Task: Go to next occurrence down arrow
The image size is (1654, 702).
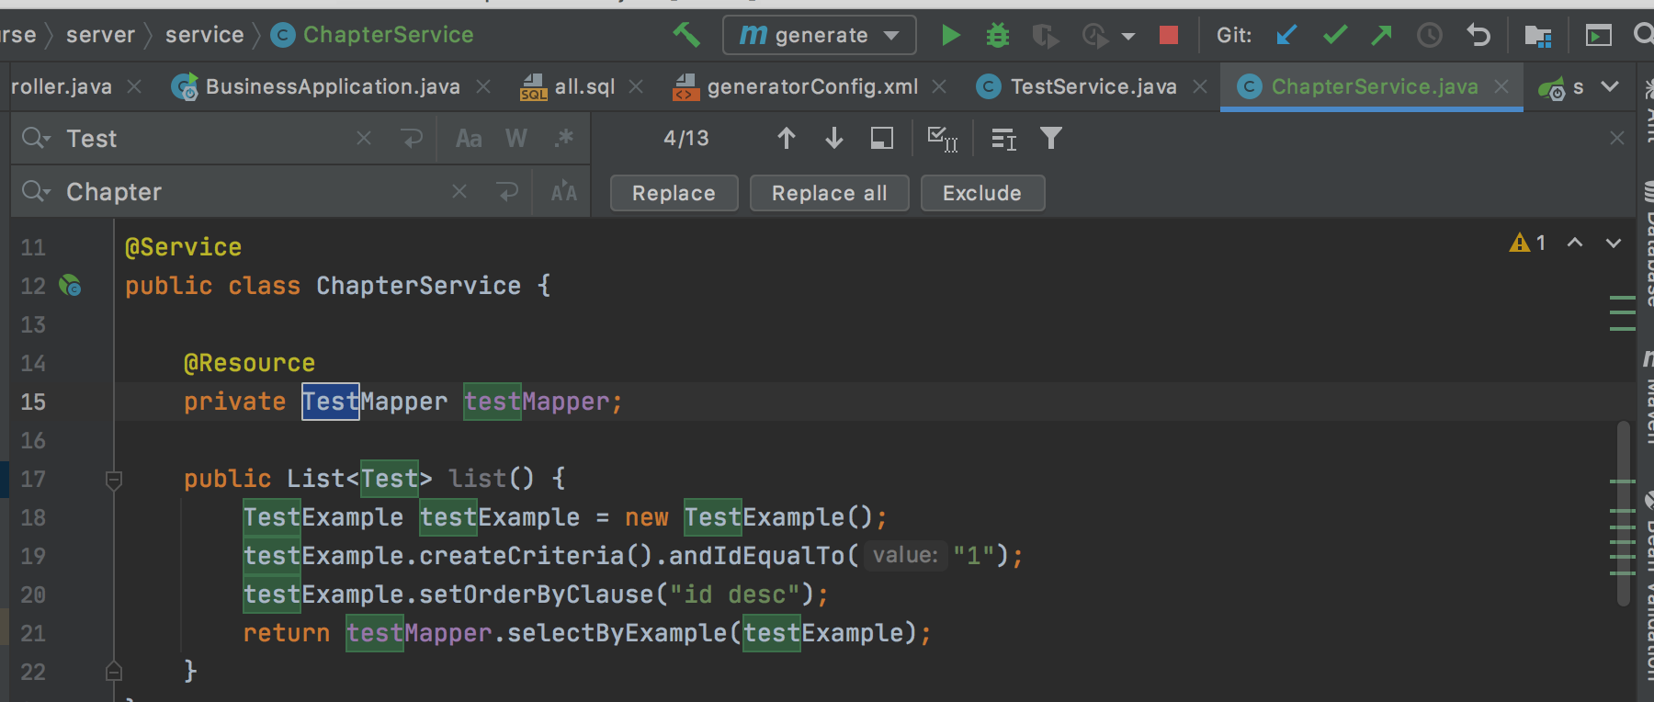Action: coord(834,138)
